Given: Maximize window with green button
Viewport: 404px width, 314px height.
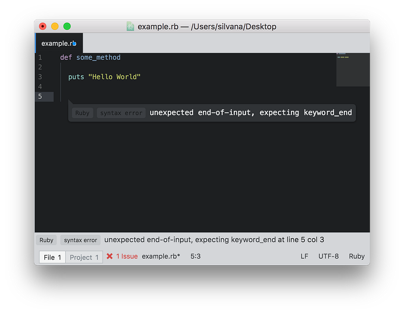Looking at the screenshot, I should tap(67, 26).
